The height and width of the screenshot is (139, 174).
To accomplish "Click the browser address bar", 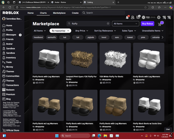I will [81, 7].
